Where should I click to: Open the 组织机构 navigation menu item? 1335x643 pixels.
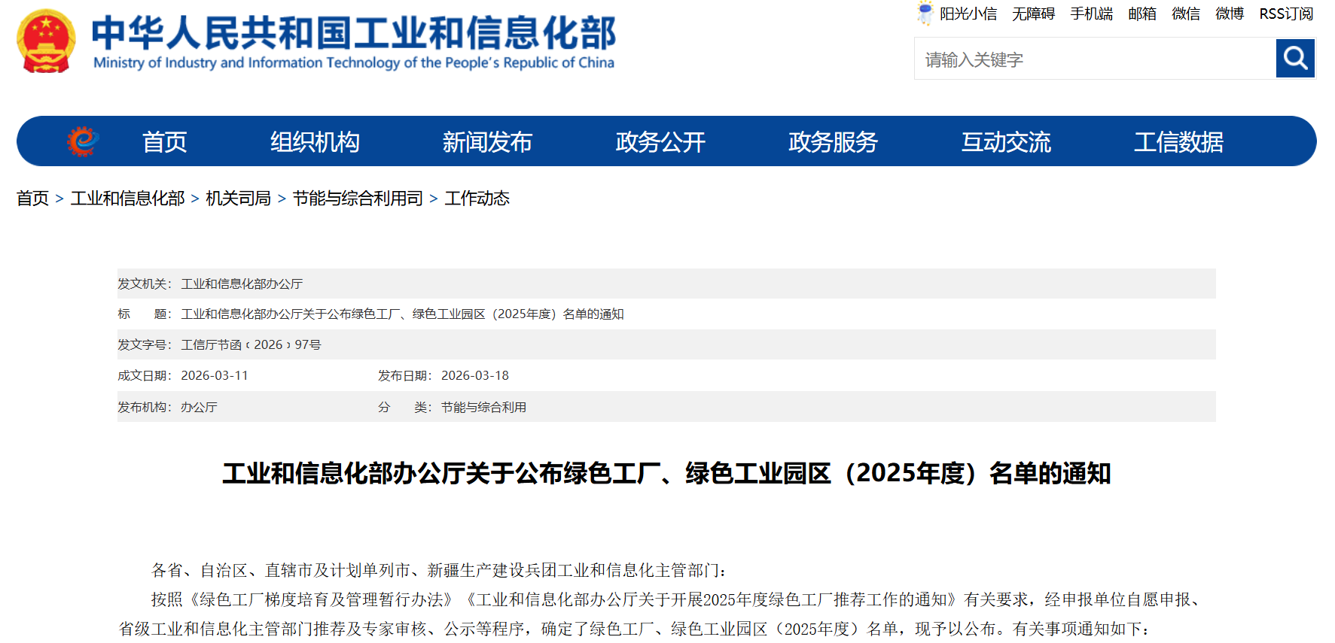(x=315, y=141)
